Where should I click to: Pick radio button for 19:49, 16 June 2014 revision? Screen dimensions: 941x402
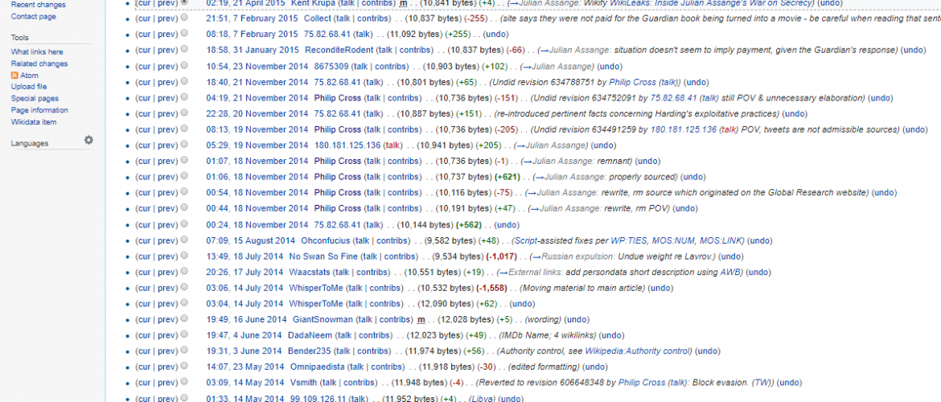(184, 319)
